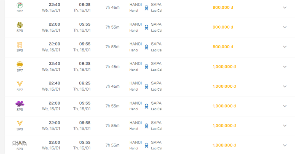Select the purple orchid logo SP3 train

click(20, 104)
